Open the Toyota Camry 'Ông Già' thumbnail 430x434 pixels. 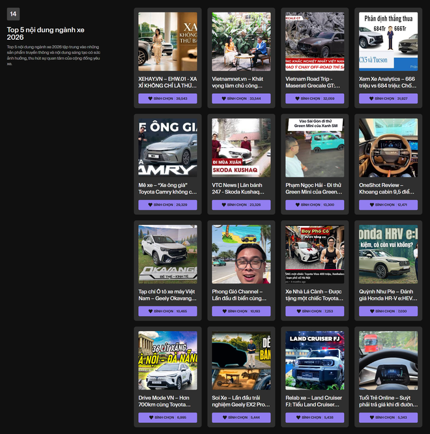167,148
